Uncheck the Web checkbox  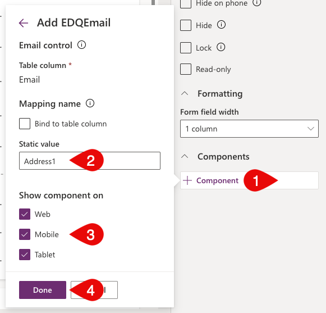[x=25, y=214]
